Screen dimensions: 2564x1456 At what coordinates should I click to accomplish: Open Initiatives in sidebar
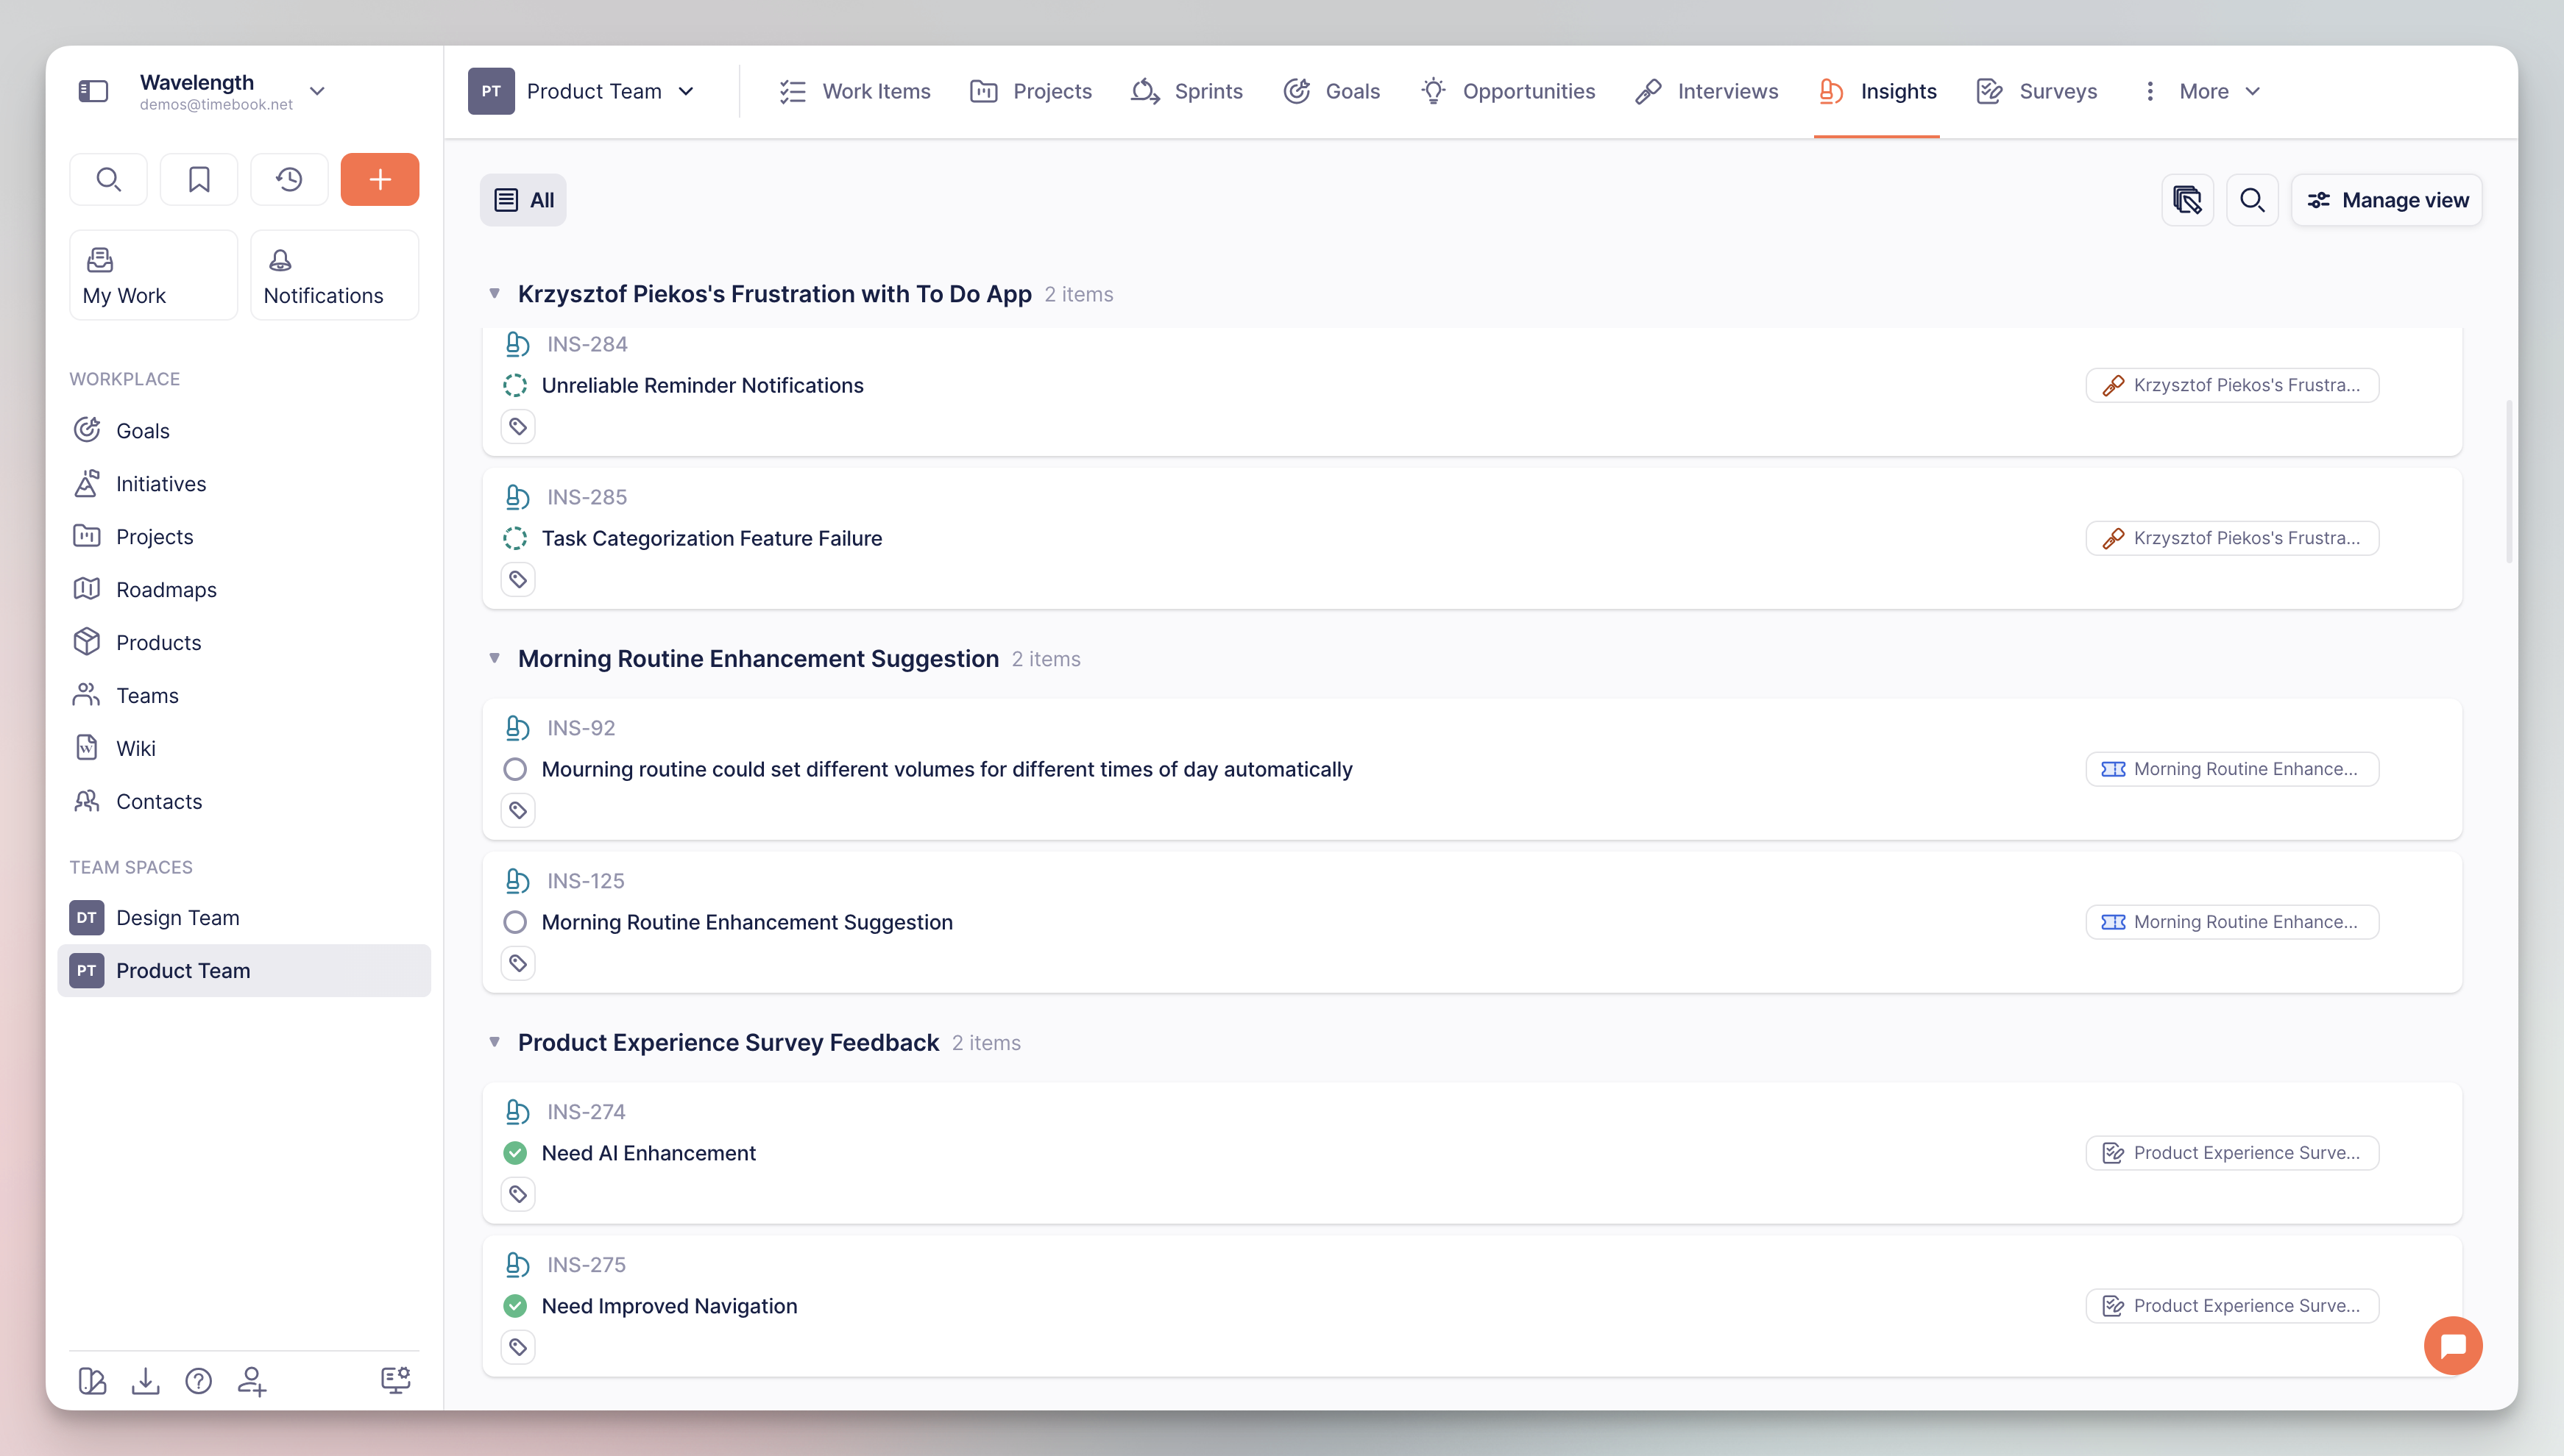pos(243,483)
